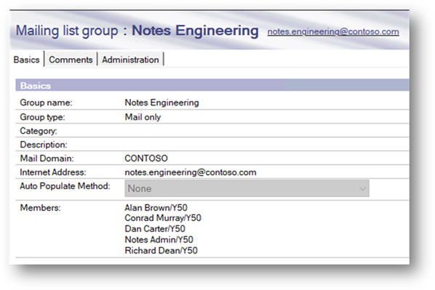Open the Administration tab
Screen dimensions: 435x290
click(130, 60)
